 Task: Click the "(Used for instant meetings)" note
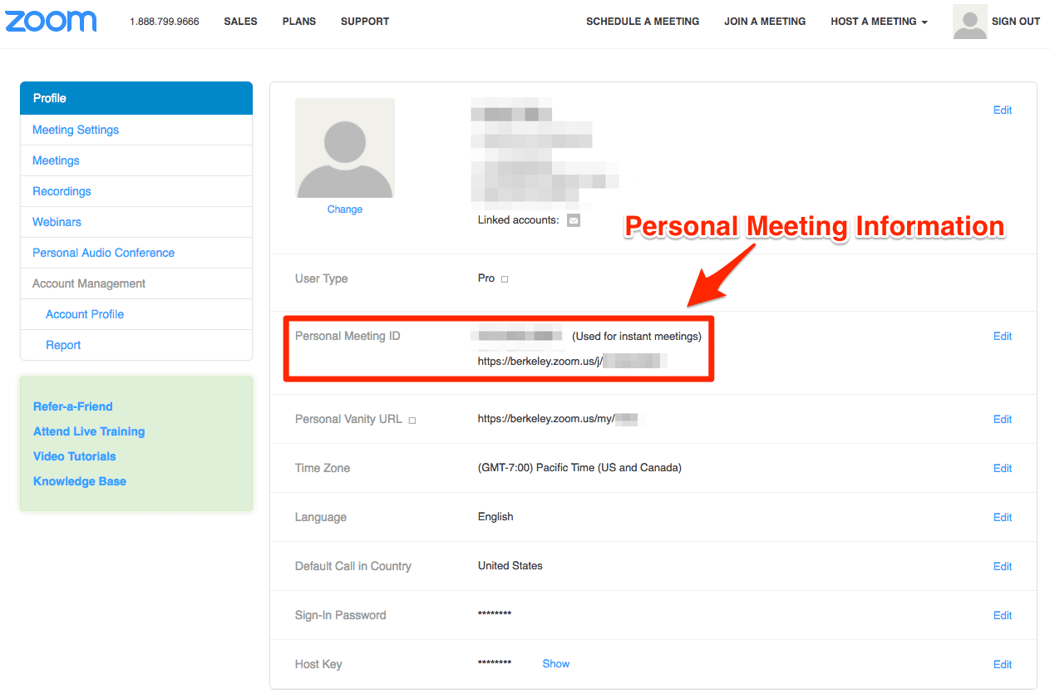coord(637,337)
